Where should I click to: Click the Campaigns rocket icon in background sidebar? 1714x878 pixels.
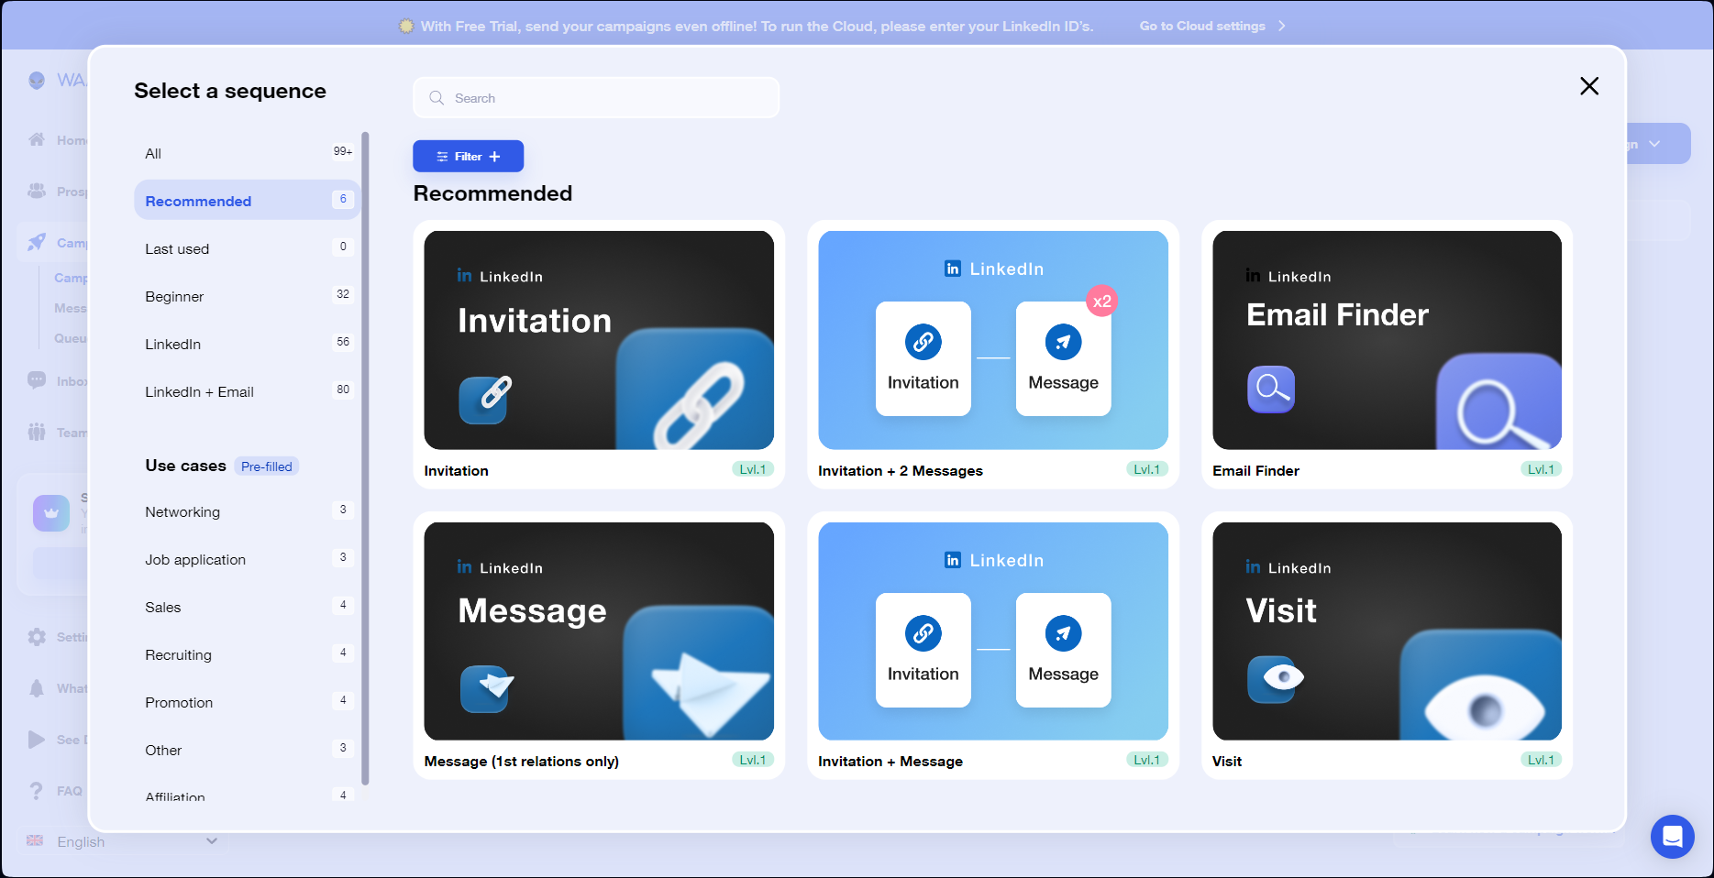pyautogui.click(x=37, y=242)
